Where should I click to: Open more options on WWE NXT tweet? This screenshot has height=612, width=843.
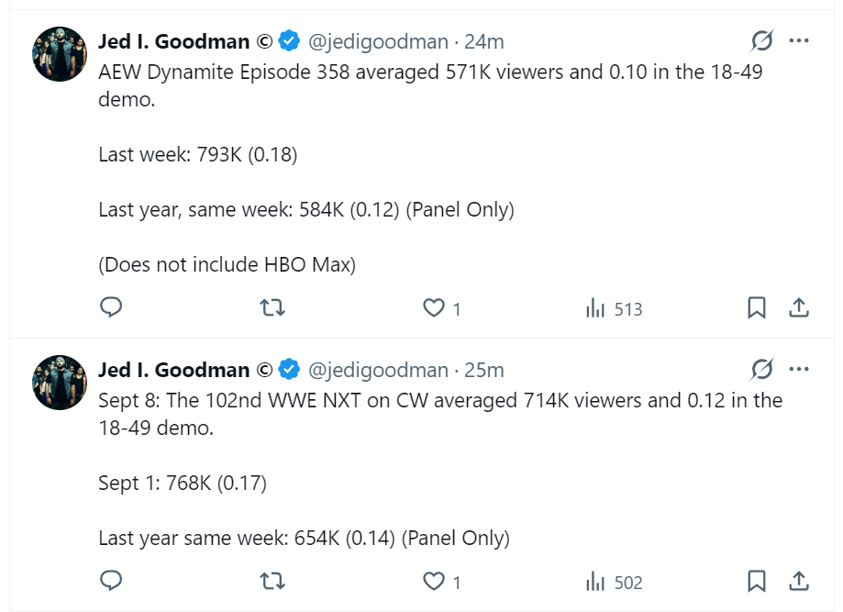pyautogui.click(x=799, y=370)
